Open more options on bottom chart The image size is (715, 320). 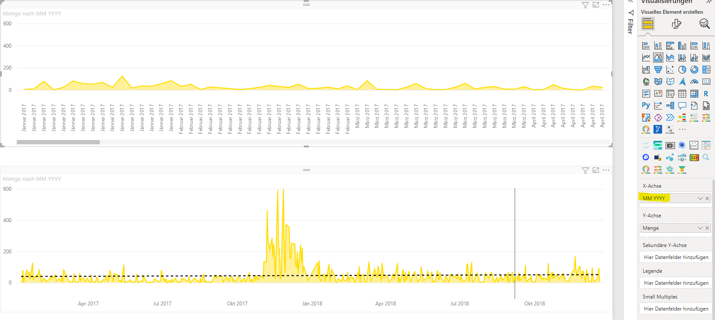pos(606,171)
